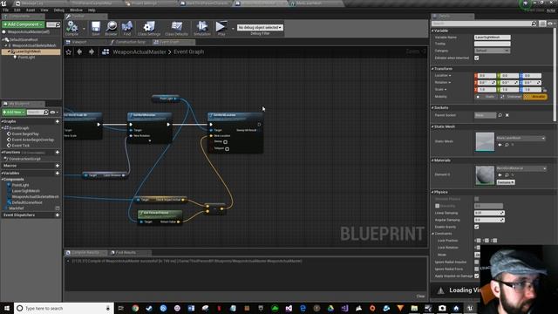Click the Save blueprint icon
The image size is (558, 314).
click(x=95, y=28)
